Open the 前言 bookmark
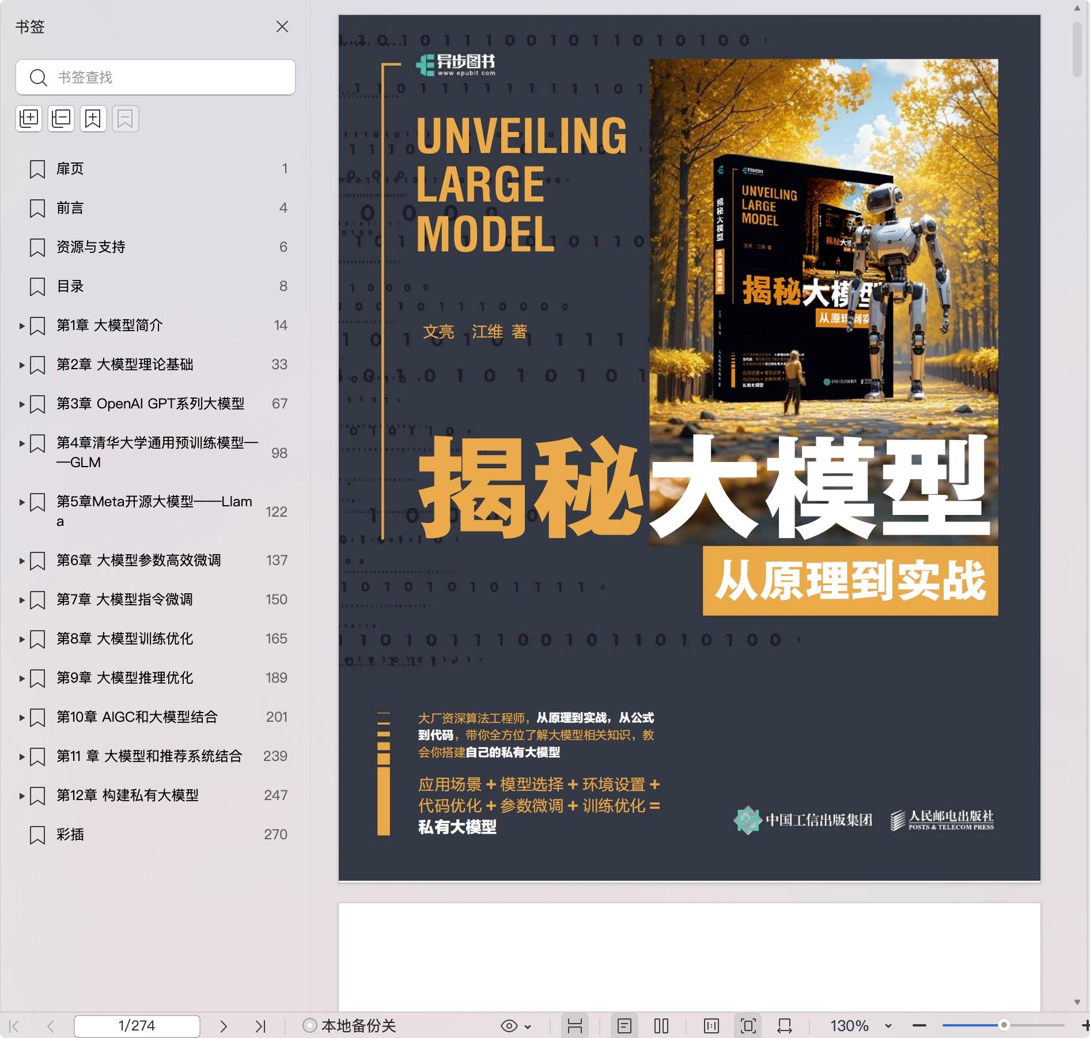 click(70, 208)
